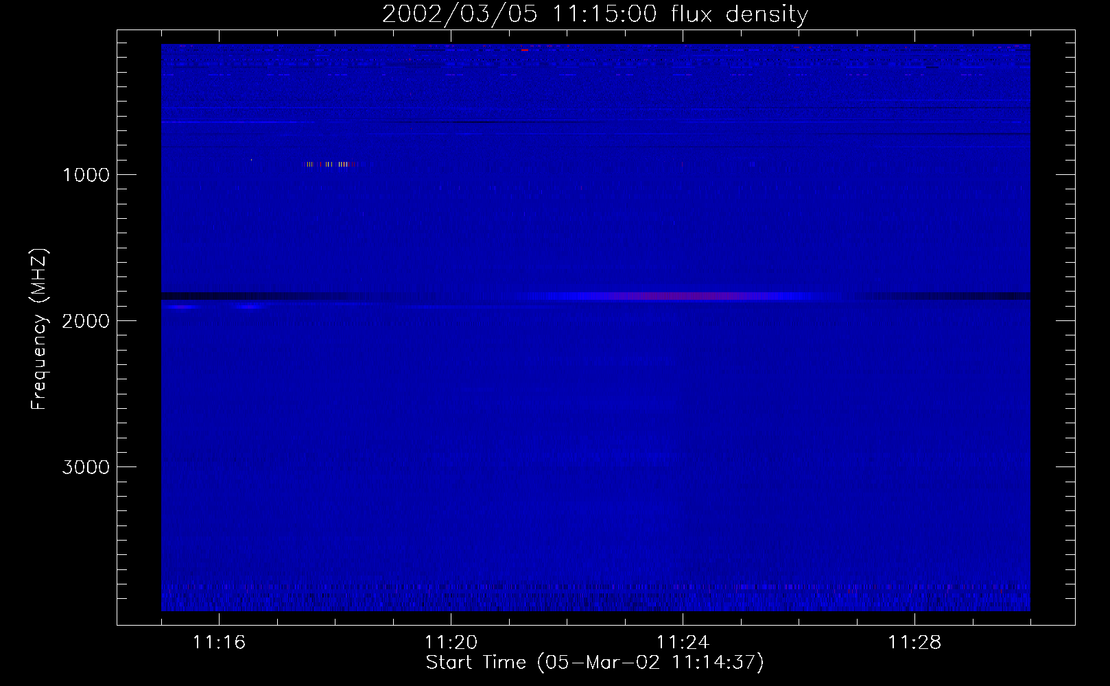The height and width of the screenshot is (686, 1110).
Task: Click the '2000' frequency tick label
Action: tap(86, 321)
